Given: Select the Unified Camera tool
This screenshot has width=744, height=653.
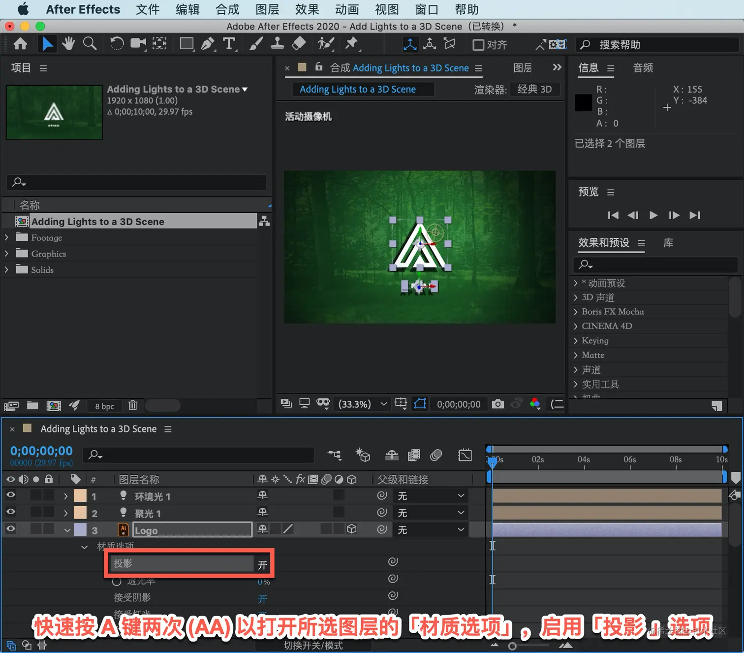Looking at the screenshot, I should coord(138,44).
